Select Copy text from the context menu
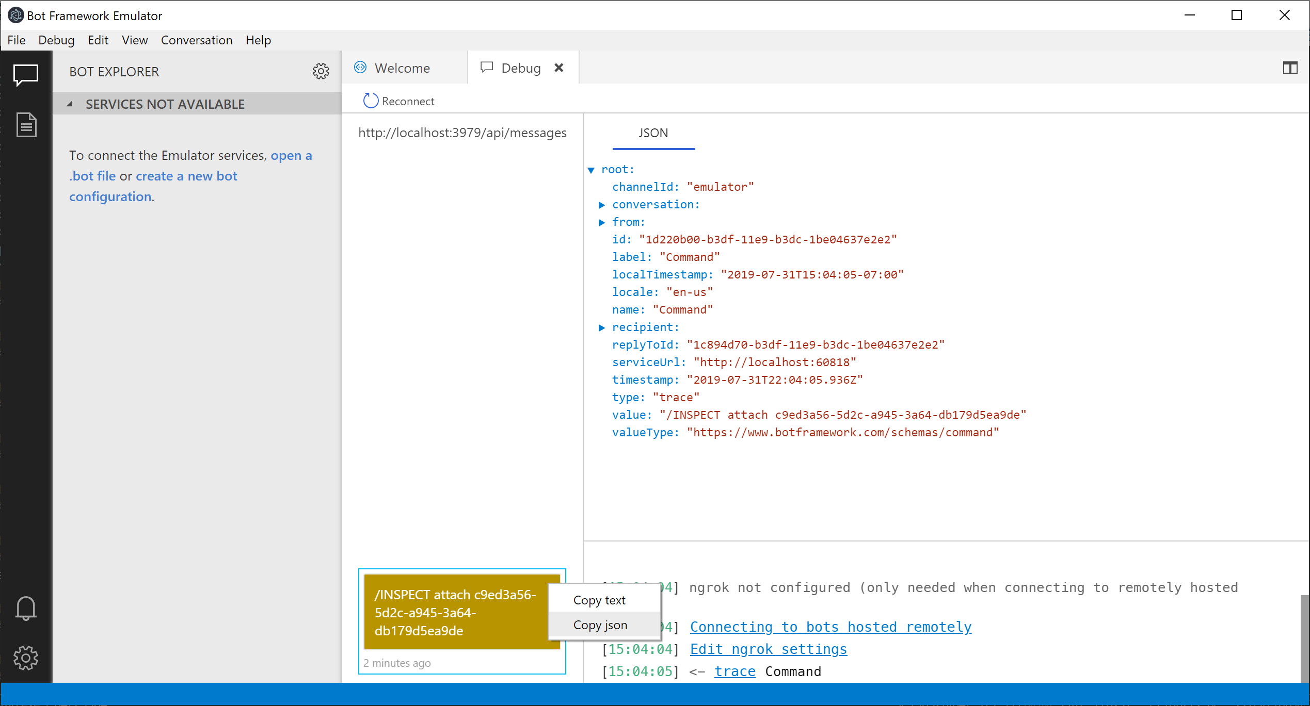Screen dimensions: 1310x706 (599, 600)
